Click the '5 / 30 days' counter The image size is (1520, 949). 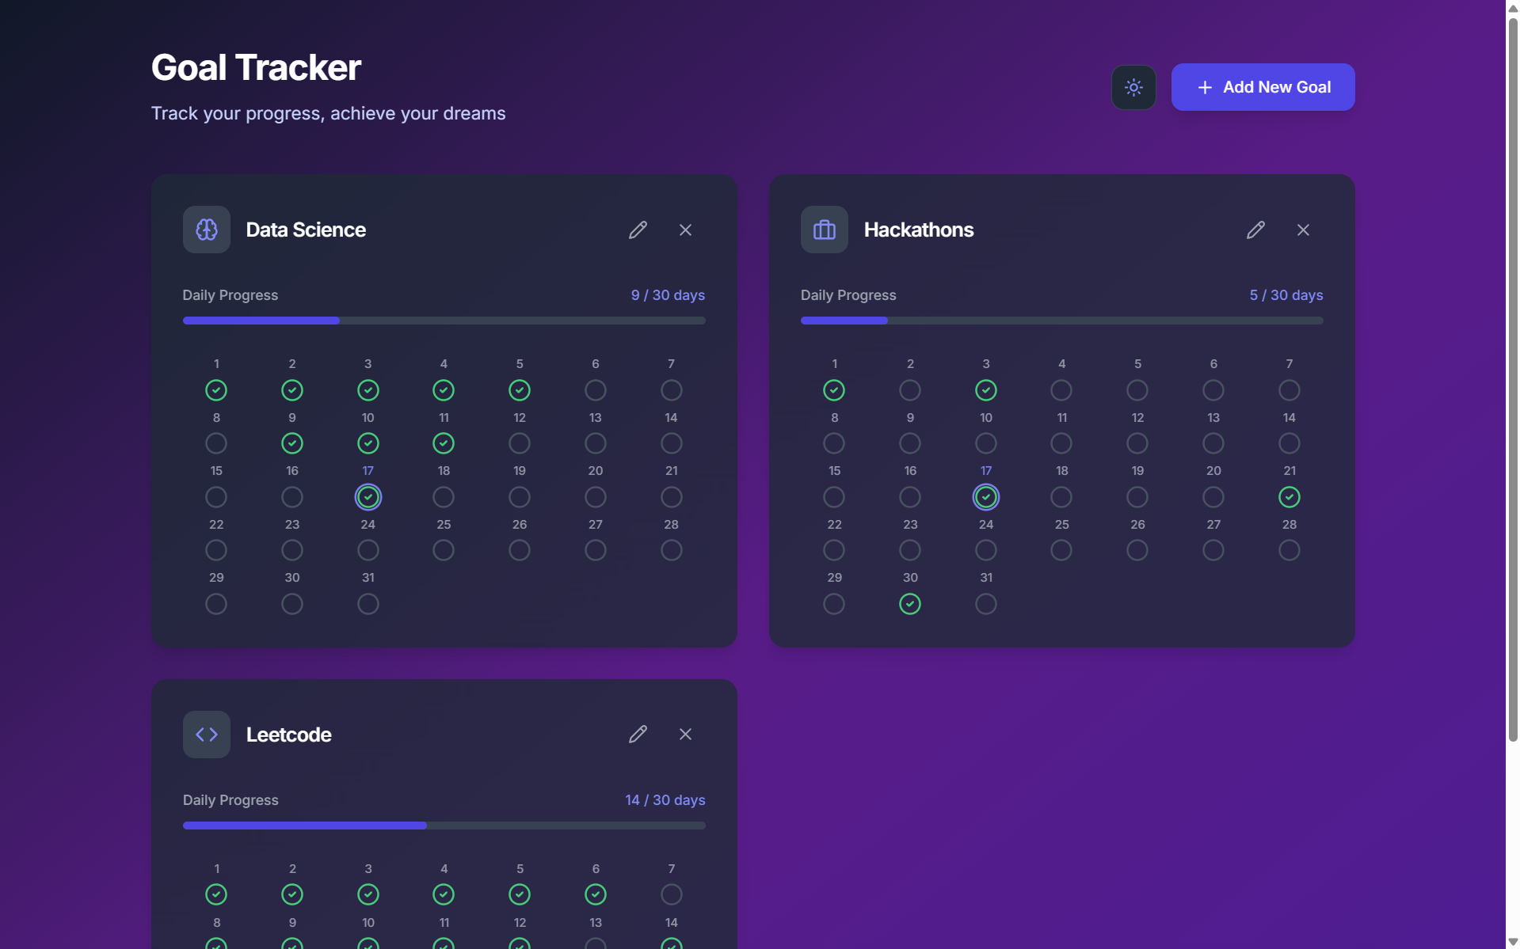pos(1286,295)
